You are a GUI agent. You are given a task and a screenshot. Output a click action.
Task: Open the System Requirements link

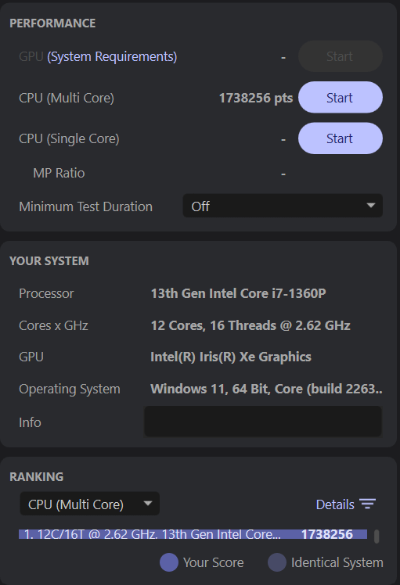click(112, 57)
